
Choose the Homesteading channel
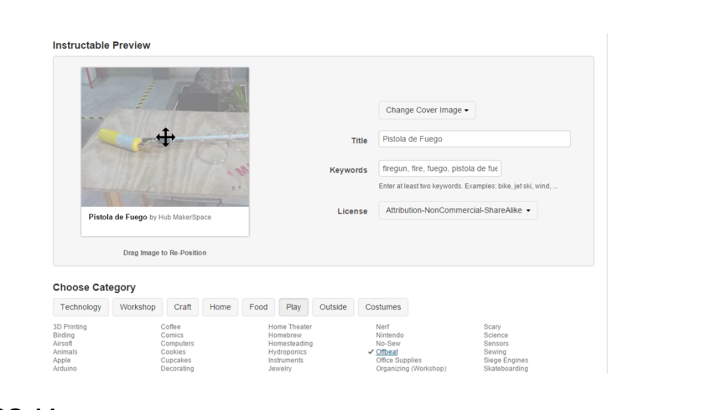[x=291, y=343]
